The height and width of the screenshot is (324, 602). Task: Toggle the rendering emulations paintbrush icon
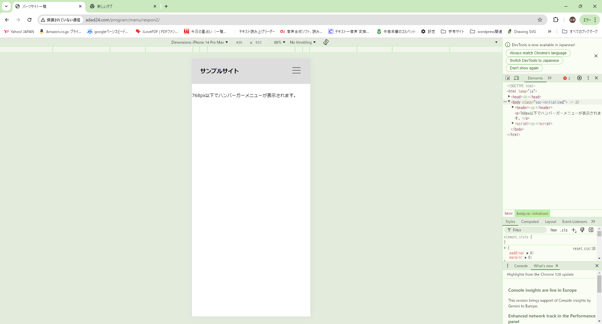click(x=582, y=230)
